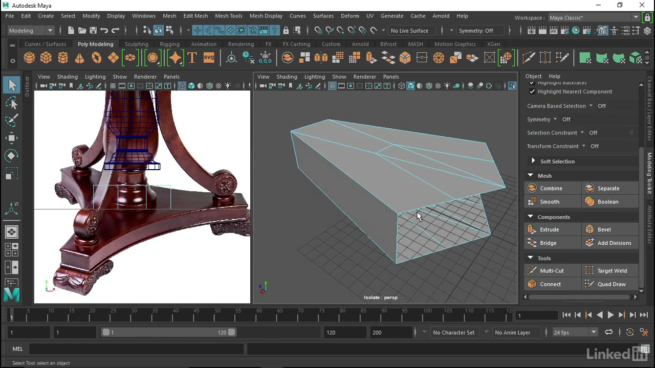Viewport: 655px width, 368px height.
Task: Choose the Scale tool in toolbox
Action: 12,174
